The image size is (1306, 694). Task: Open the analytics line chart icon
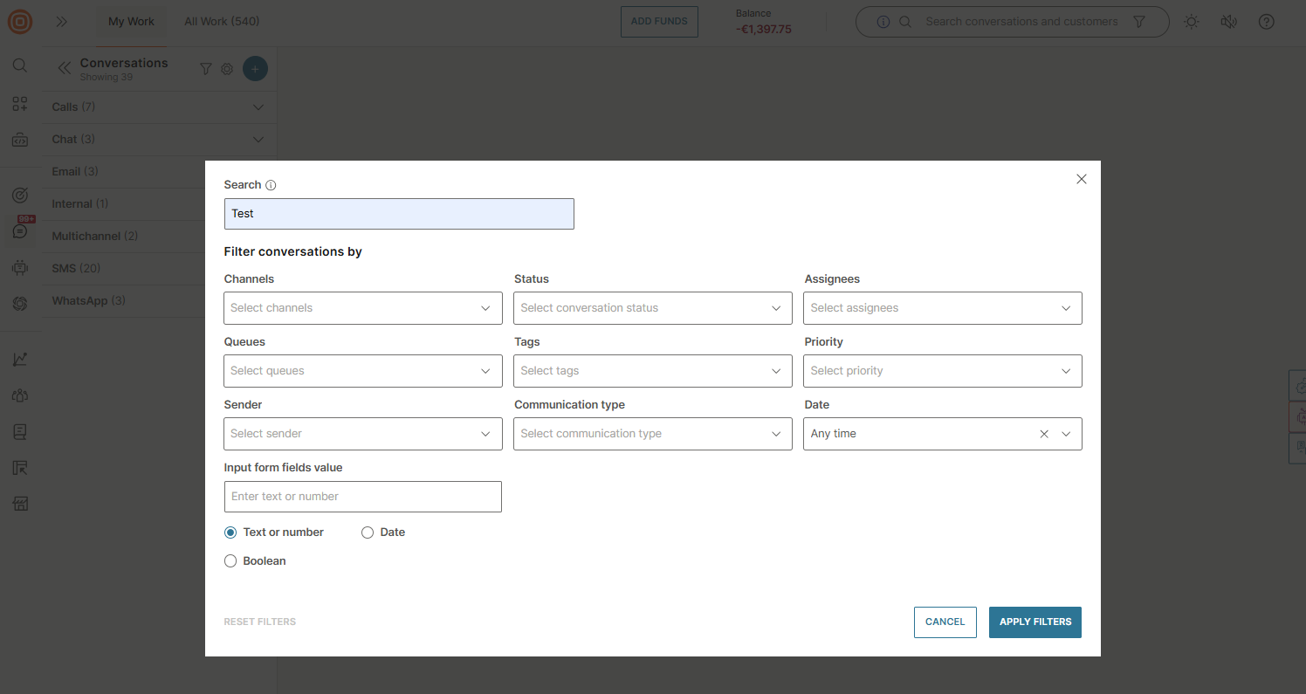point(19,358)
